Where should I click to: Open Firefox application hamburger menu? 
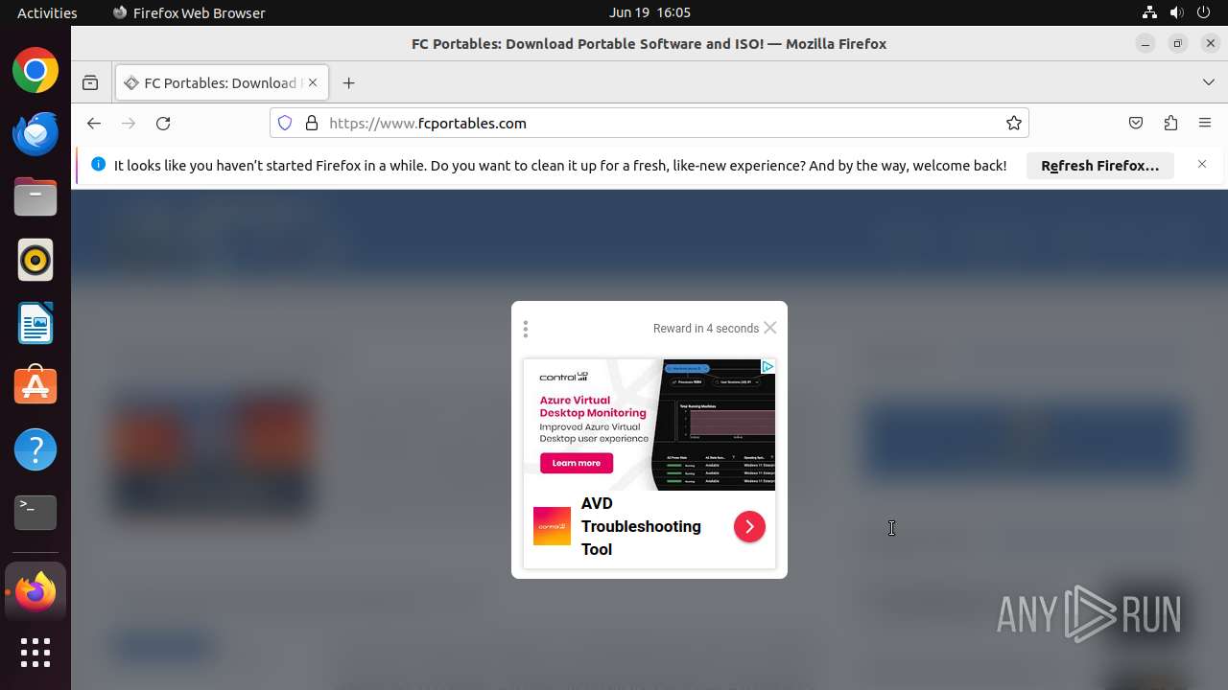[x=1205, y=124]
